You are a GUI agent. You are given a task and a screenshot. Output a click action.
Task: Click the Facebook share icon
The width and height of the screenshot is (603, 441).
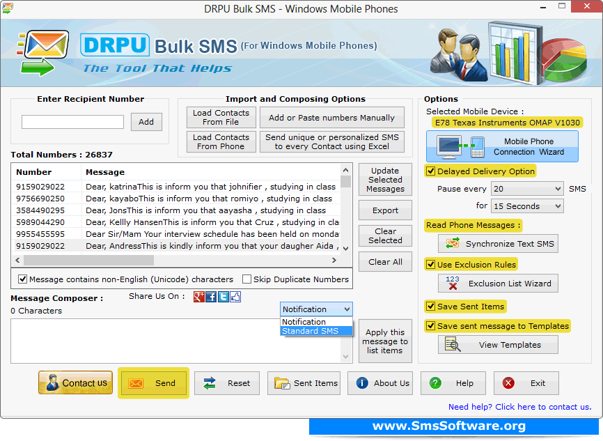211,297
